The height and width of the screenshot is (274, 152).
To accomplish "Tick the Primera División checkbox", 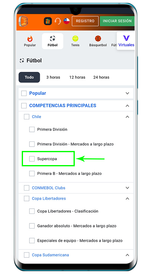I will tap(32, 129).
